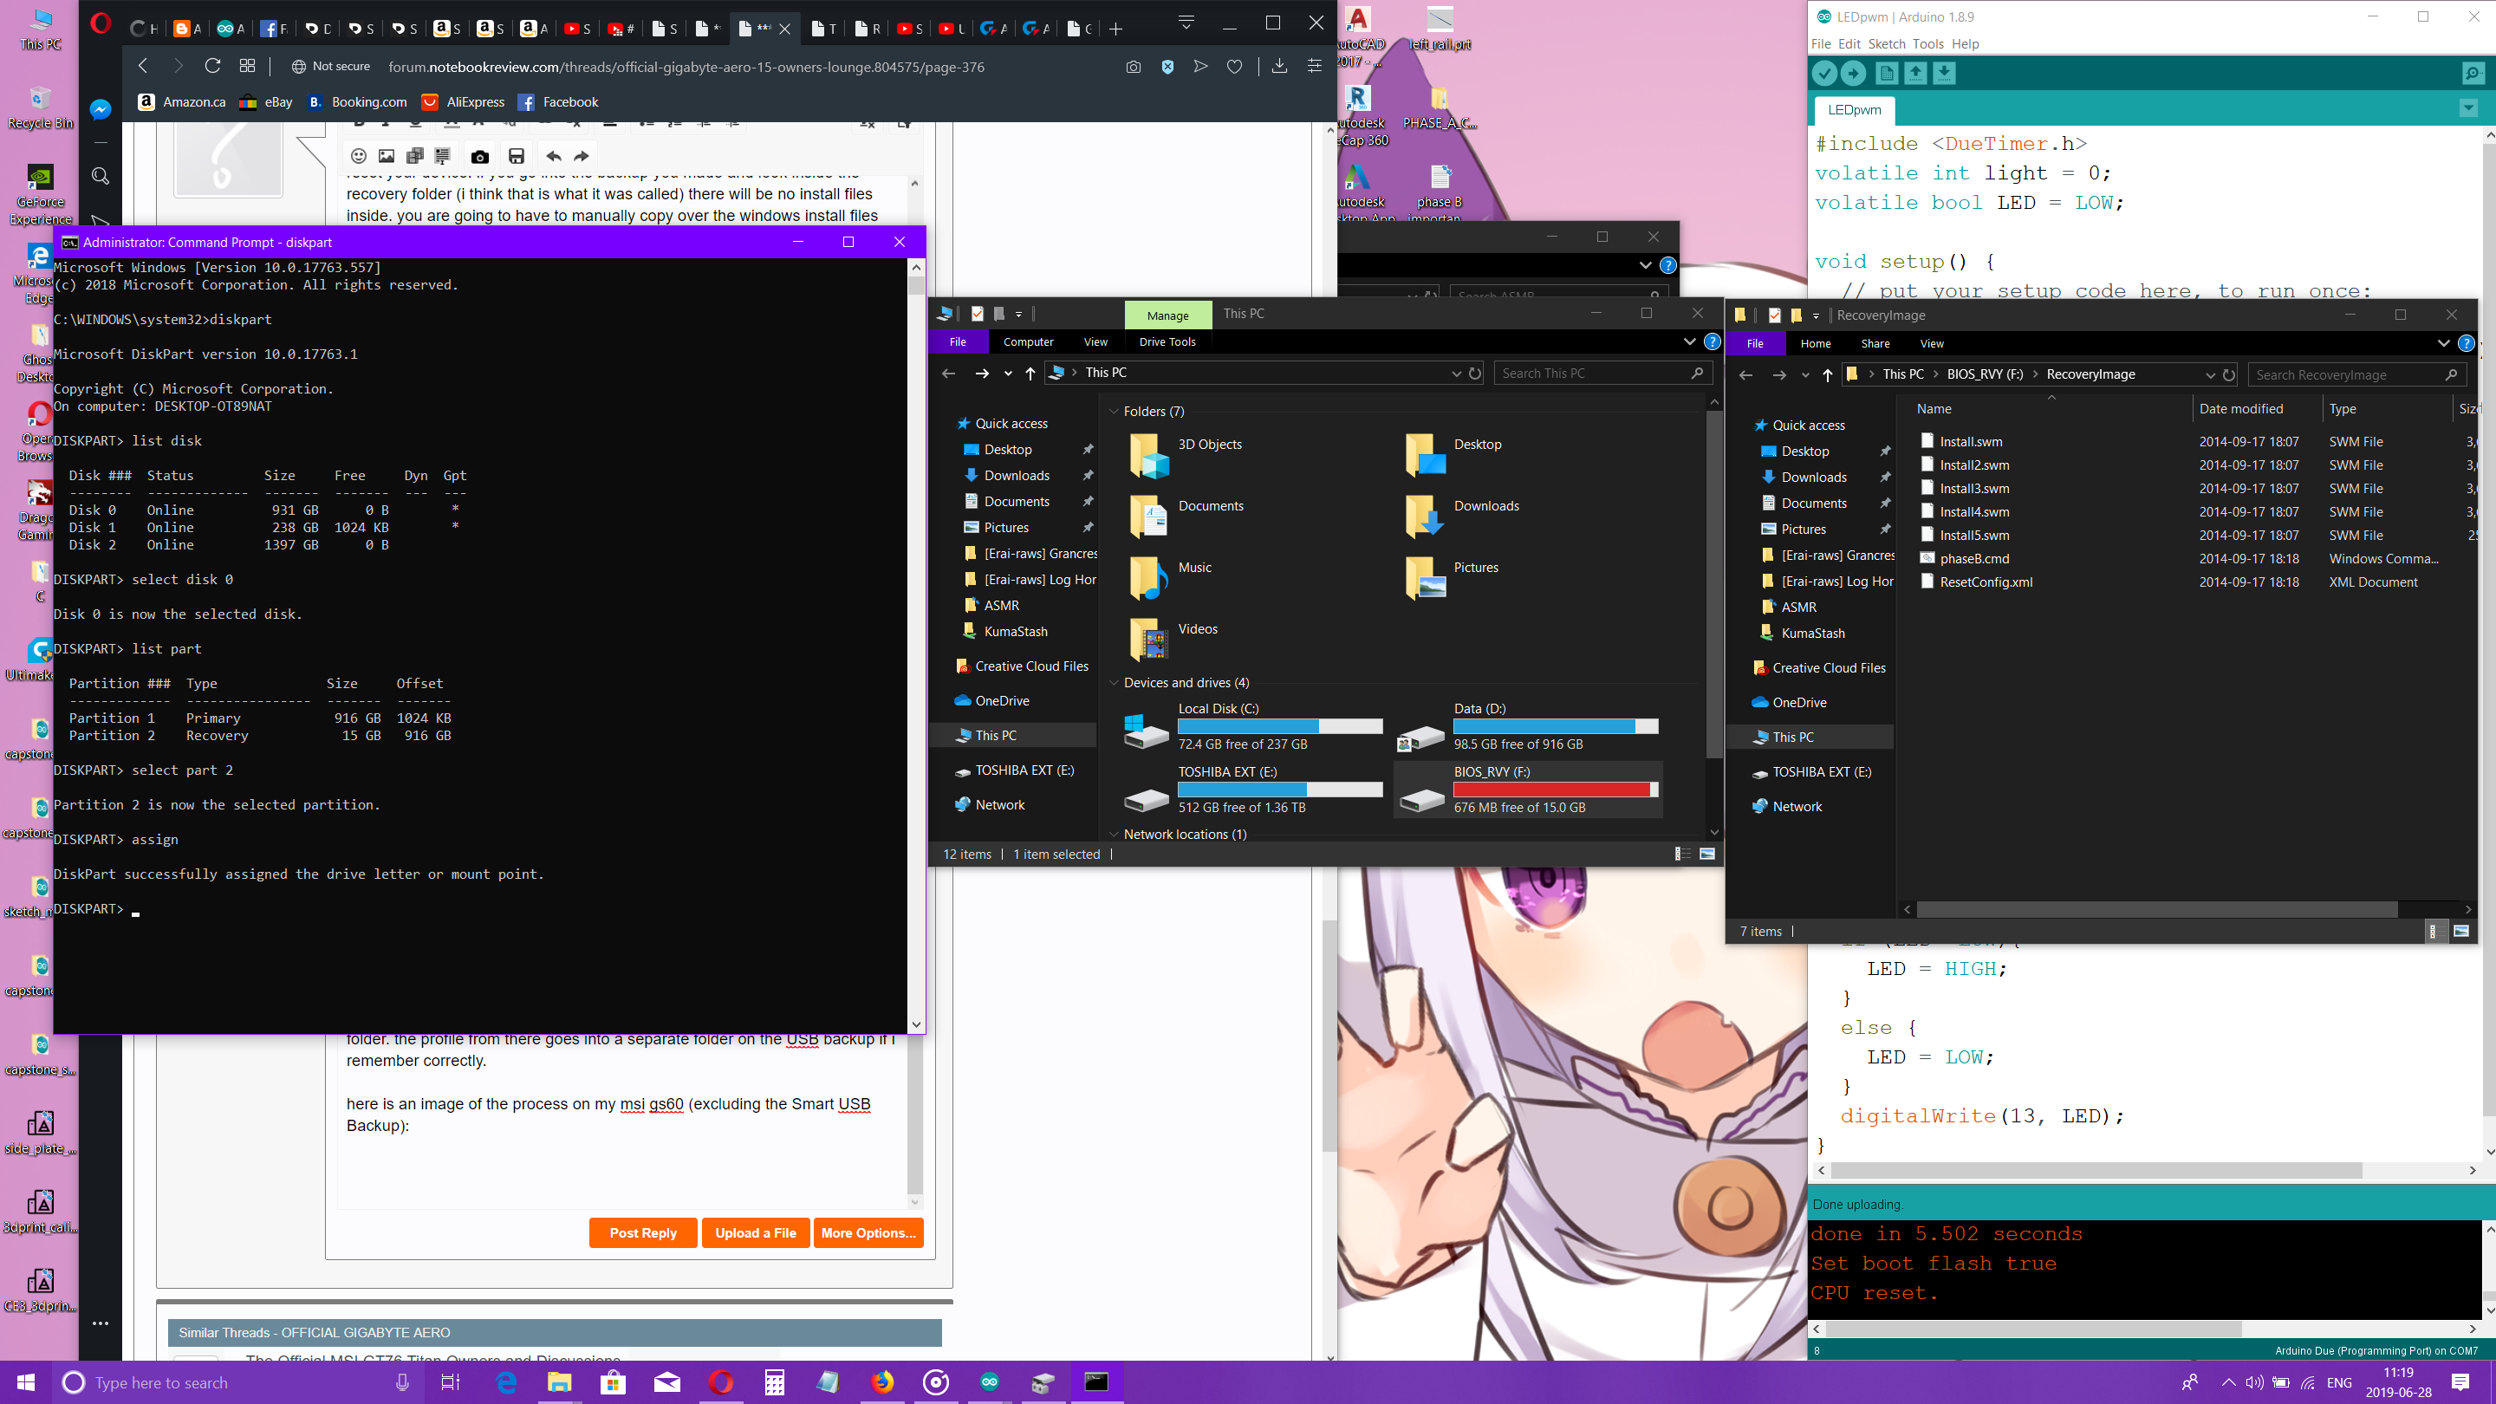Select phaseB.cmd file
The image size is (2496, 1404).
[1973, 559]
